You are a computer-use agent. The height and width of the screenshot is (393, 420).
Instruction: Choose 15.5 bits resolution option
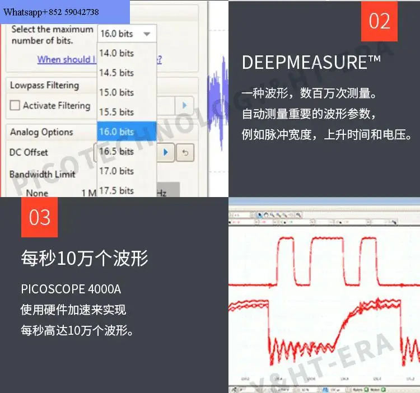[127, 112]
